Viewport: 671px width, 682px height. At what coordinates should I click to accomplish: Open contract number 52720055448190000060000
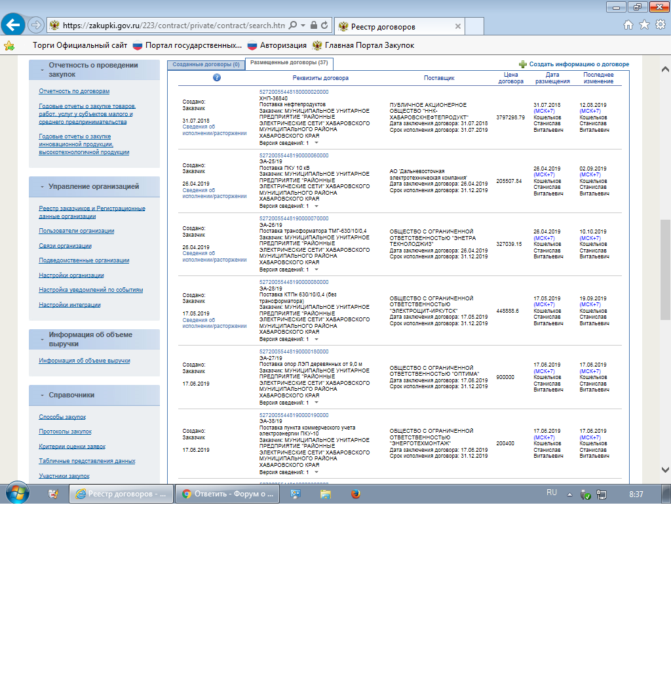[x=294, y=155]
